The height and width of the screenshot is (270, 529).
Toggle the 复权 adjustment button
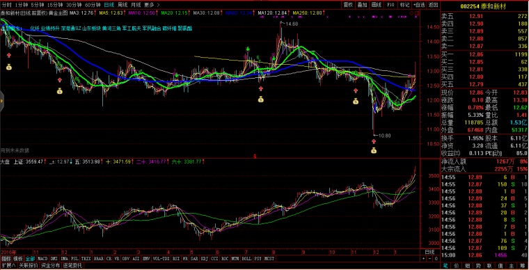[x=348, y=5]
